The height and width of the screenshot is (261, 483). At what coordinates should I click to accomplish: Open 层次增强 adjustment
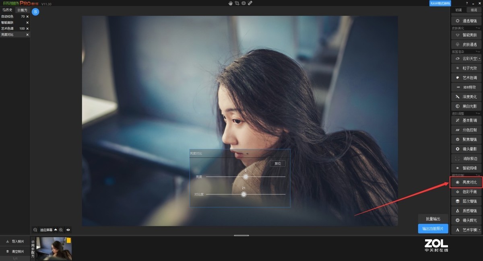(x=466, y=201)
